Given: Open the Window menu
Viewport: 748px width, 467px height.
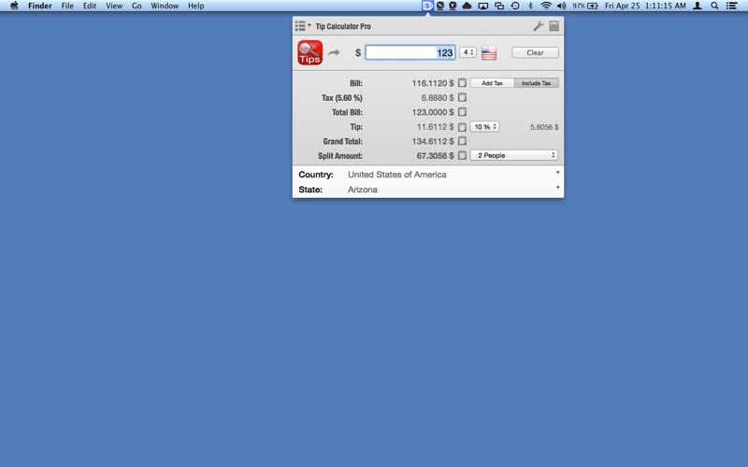Looking at the screenshot, I should pos(165,6).
